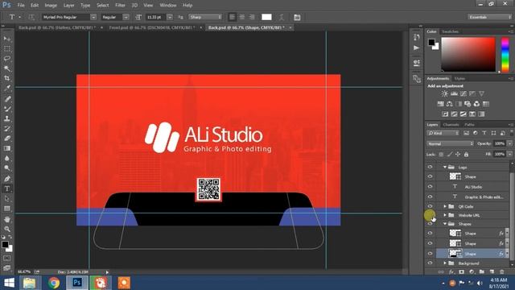This screenshot has width=515, height=290.
Task: Select the Eraser tool
Action: [x=7, y=138]
